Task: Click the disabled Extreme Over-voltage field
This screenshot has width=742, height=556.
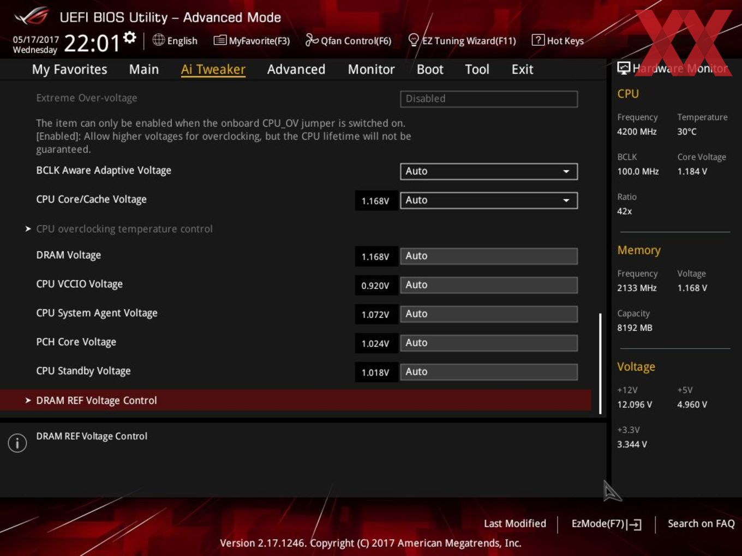Action: 489,99
